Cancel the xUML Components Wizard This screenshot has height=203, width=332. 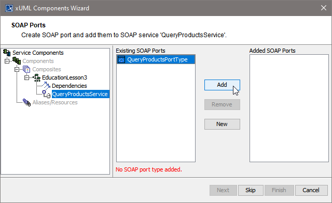[x=311, y=190]
